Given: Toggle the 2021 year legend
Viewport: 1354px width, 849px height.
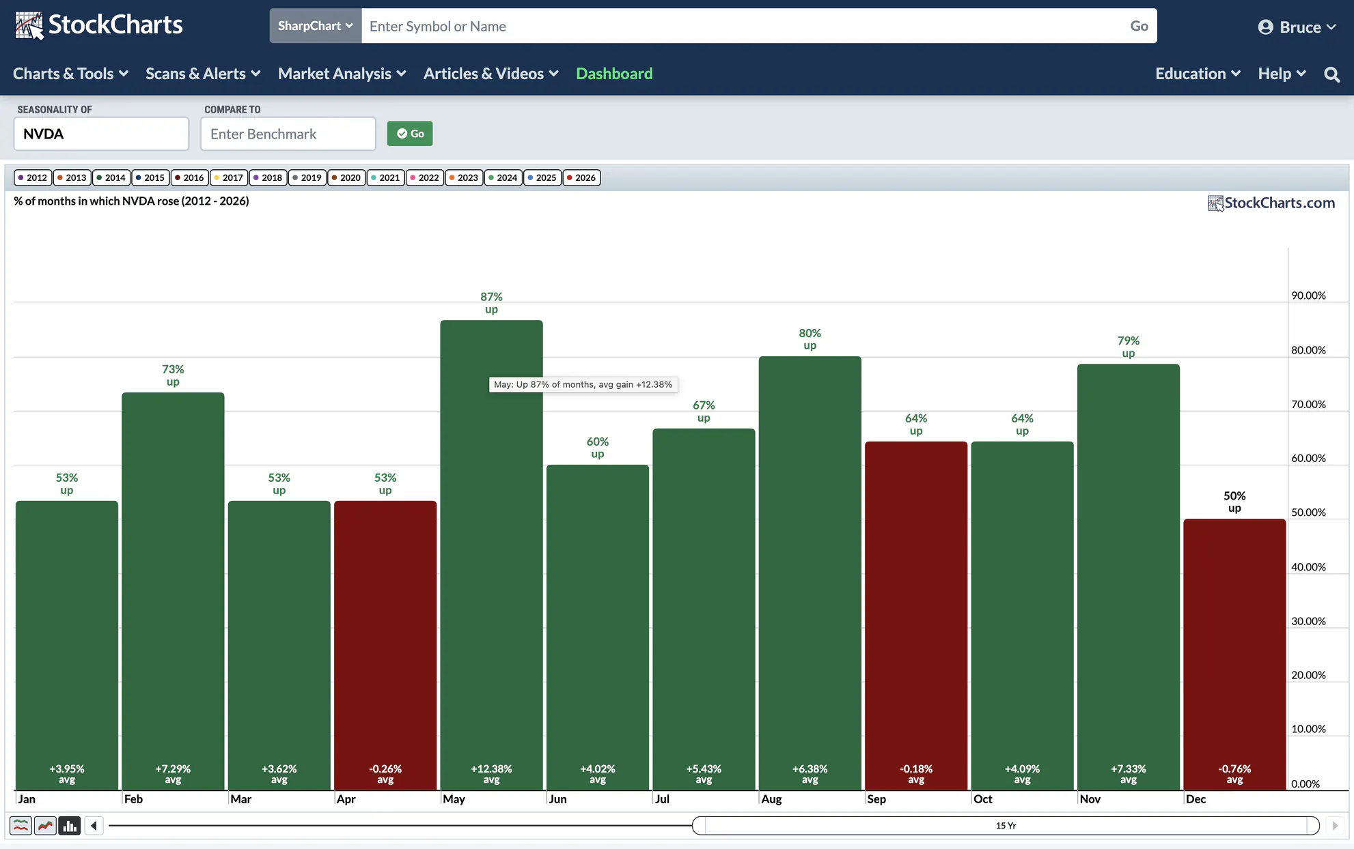Looking at the screenshot, I should click(385, 177).
